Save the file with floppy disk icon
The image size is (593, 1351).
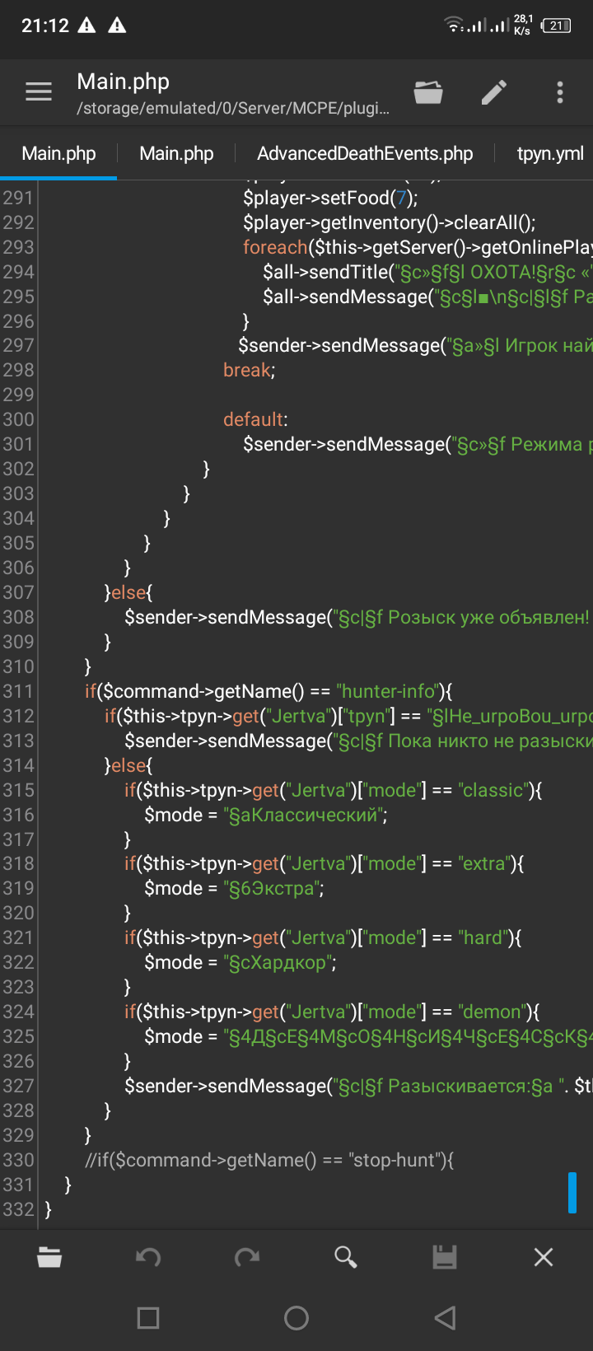[445, 1257]
